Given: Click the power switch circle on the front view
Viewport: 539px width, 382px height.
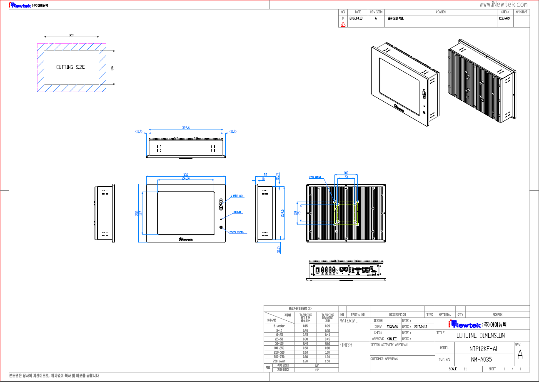Looking at the screenshot, I should point(221,227).
